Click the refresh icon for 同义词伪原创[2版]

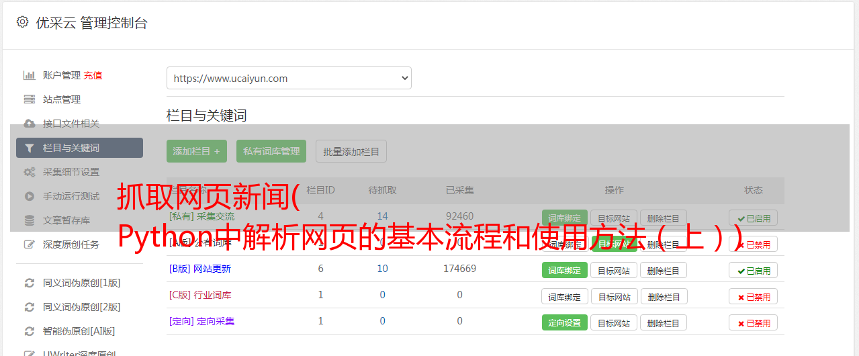click(x=30, y=307)
